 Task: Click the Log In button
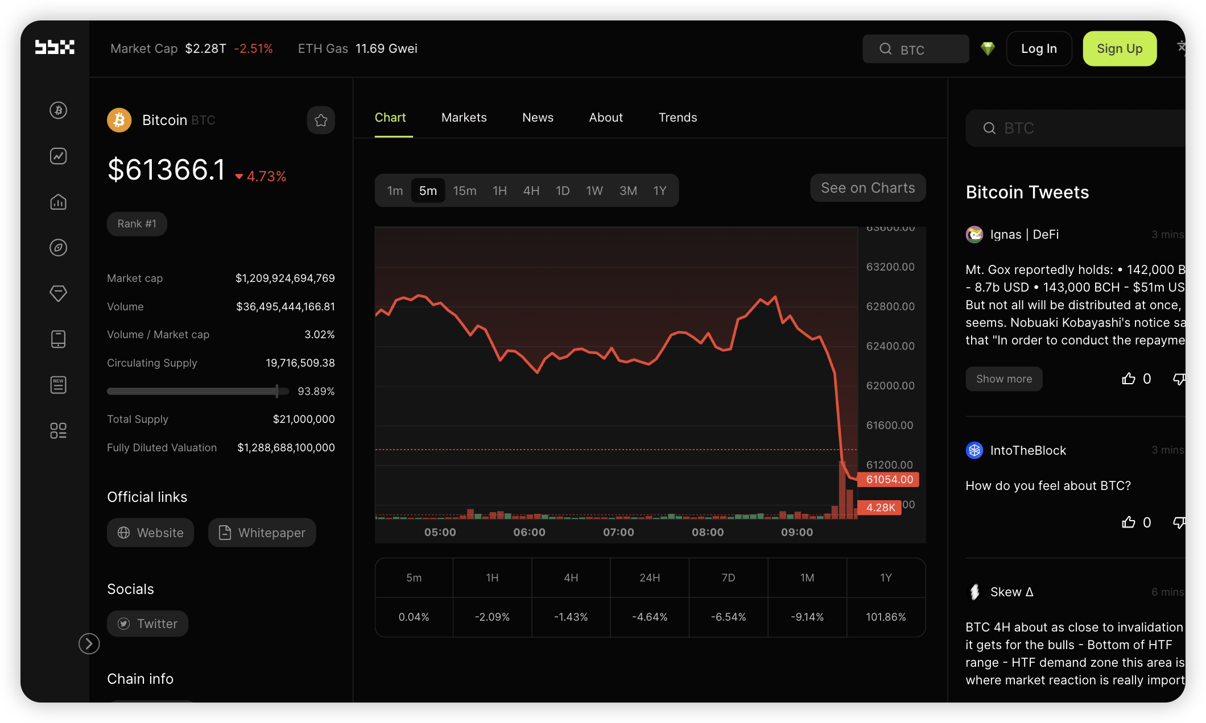1039,49
